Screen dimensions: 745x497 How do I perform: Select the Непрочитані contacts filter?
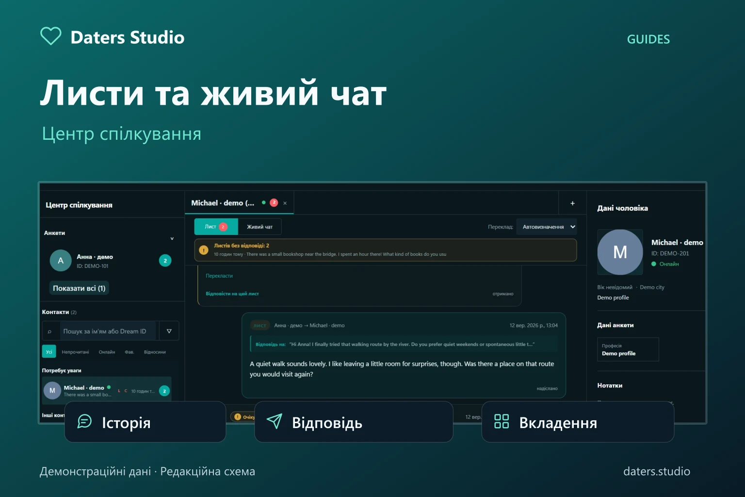pos(75,352)
